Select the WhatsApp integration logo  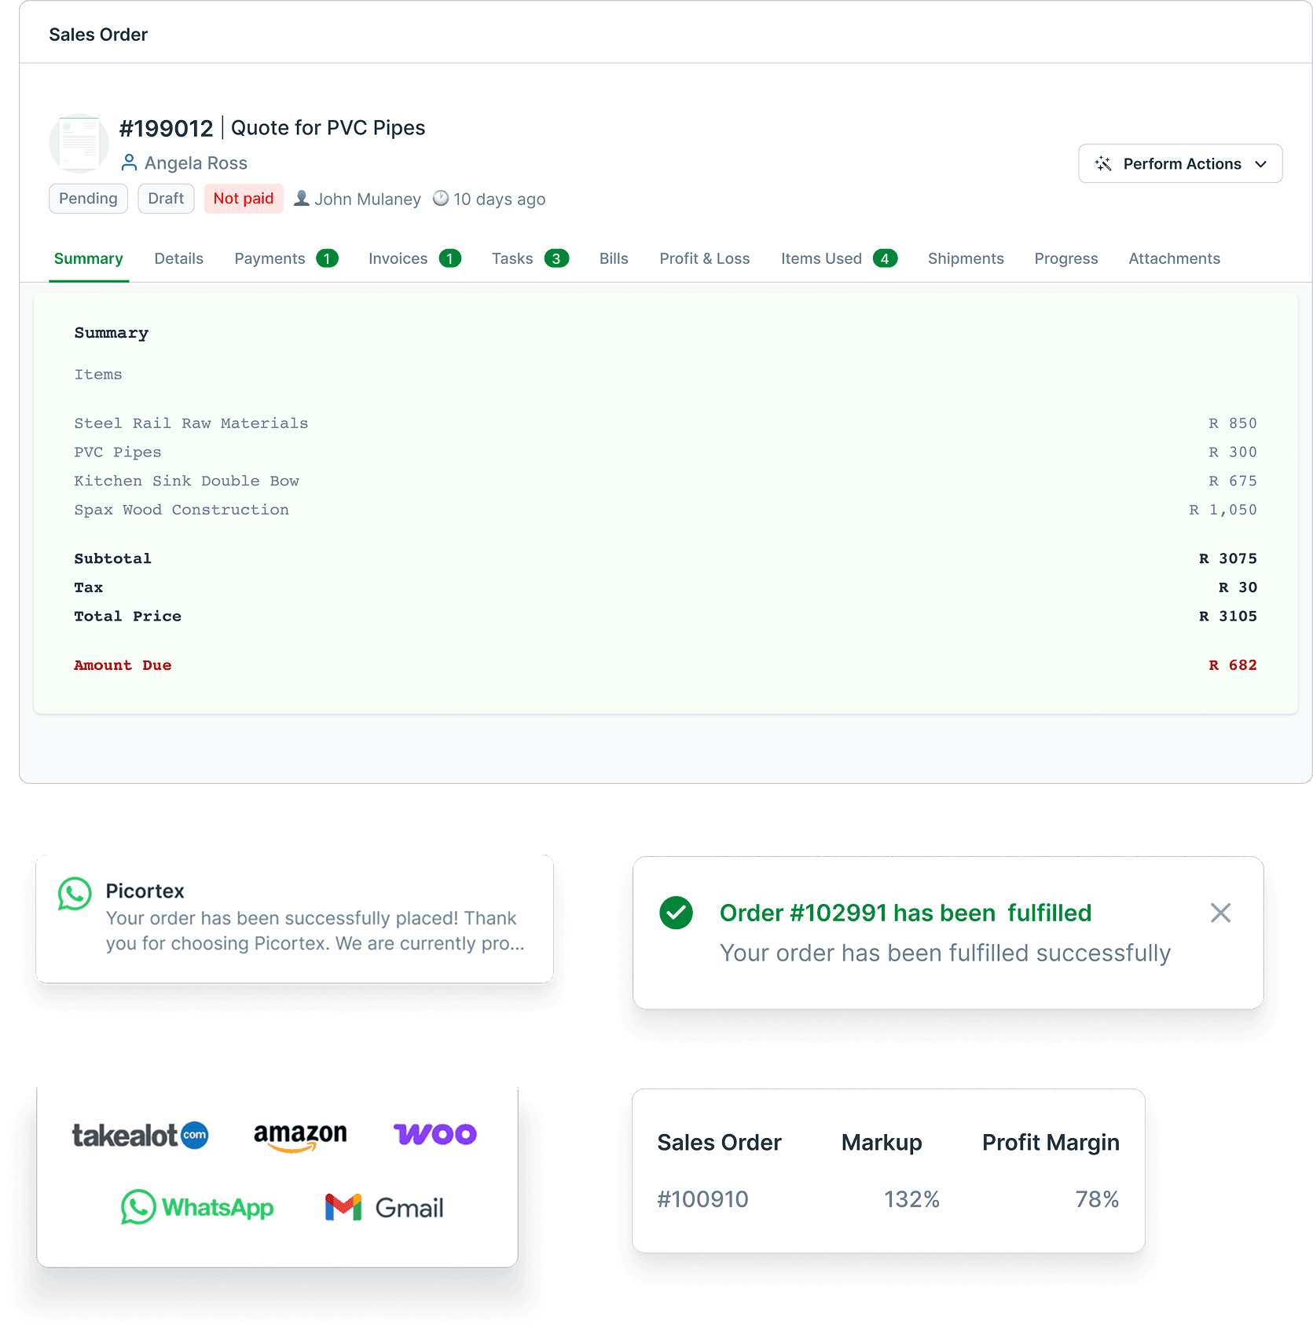(x=197, y=1207)
